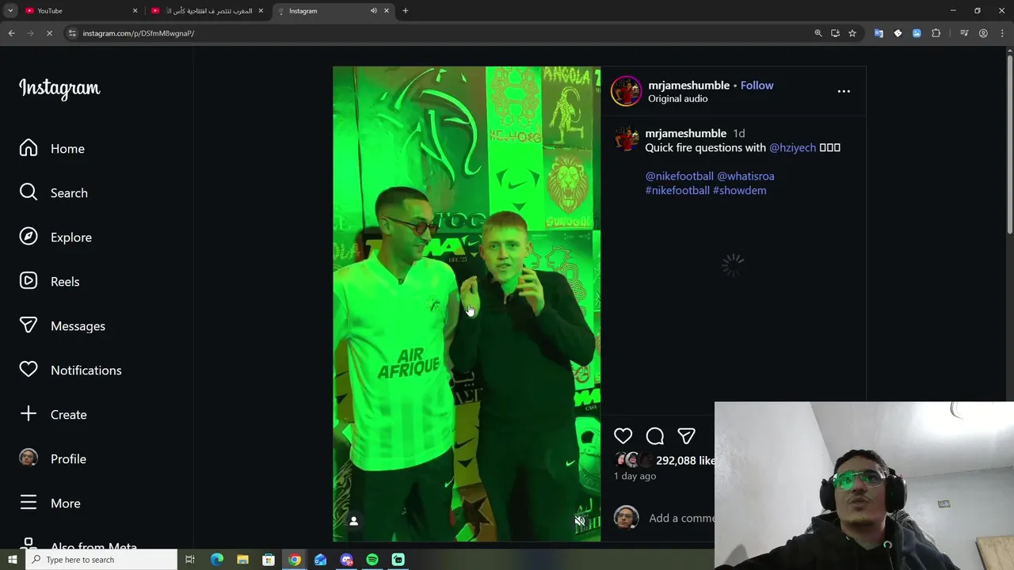Open File Explorer from the taskbar

[242, 560]
